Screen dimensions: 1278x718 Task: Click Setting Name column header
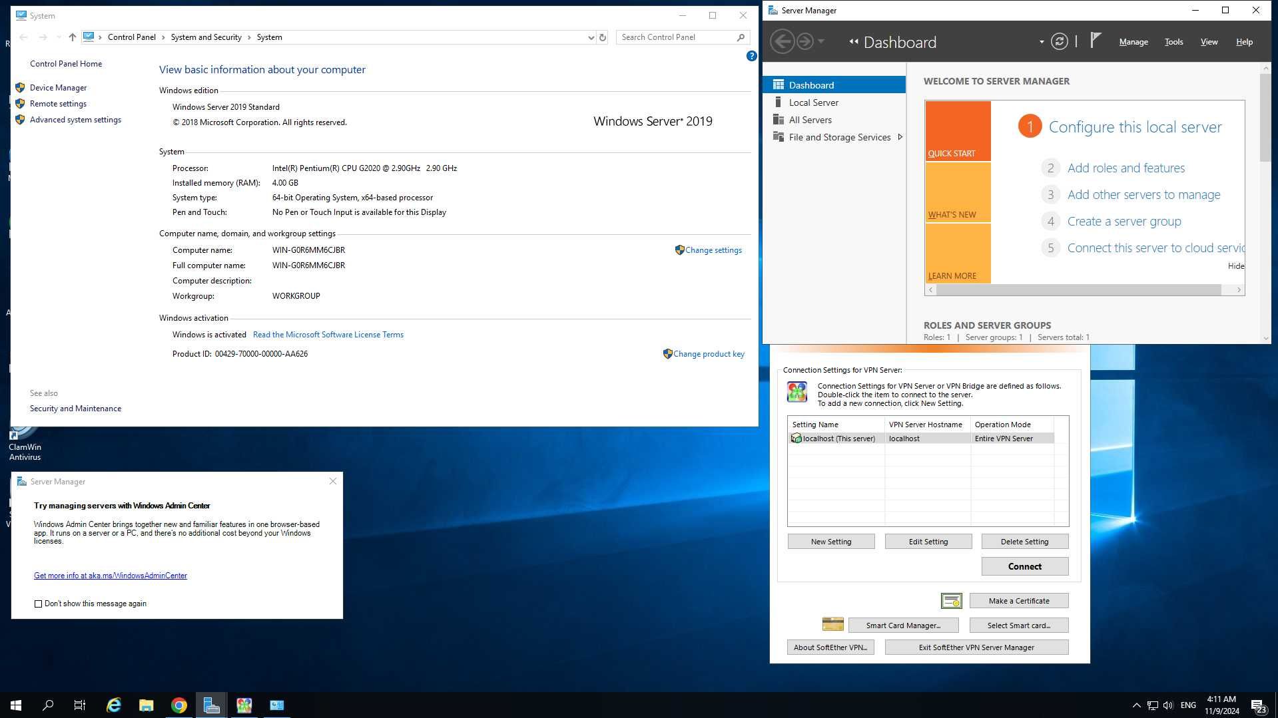click(836, 425)
